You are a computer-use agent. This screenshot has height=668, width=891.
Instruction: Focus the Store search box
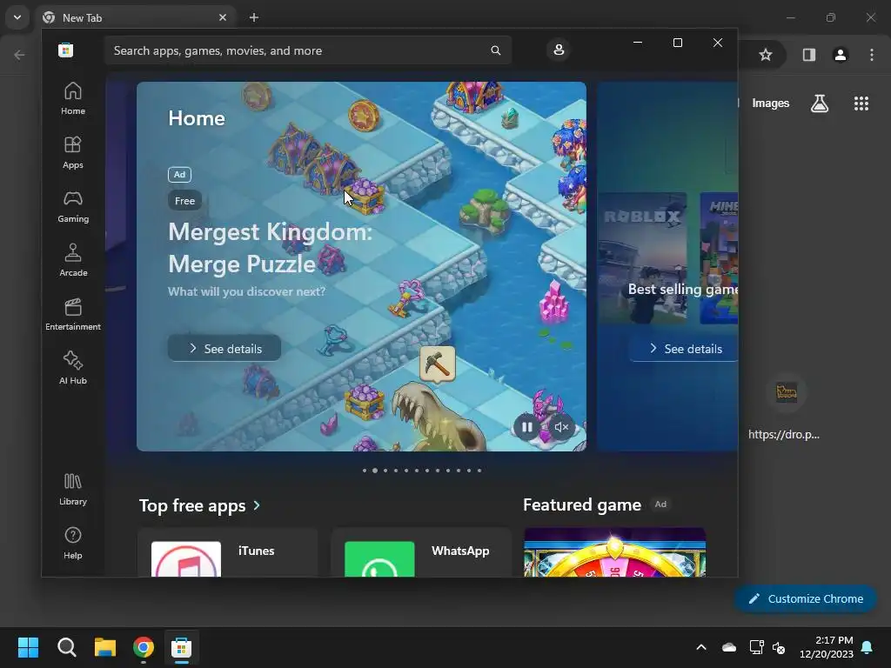[307, 50]
